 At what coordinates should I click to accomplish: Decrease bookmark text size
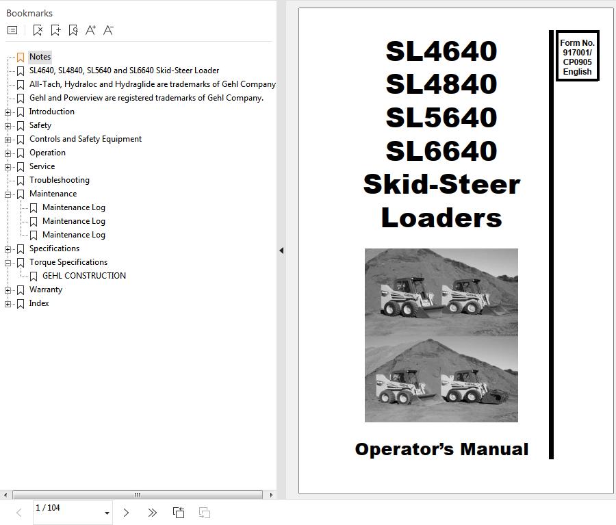108,30
